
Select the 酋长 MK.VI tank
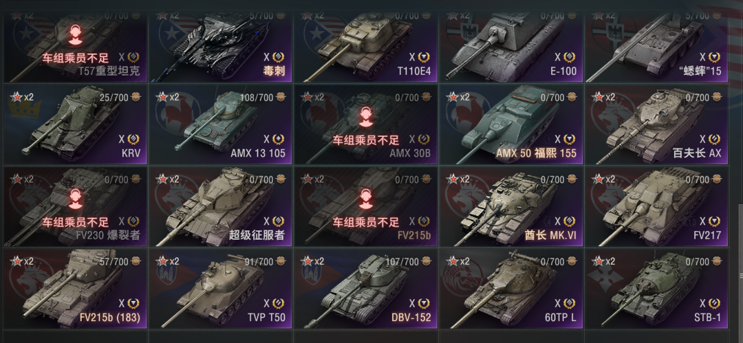pyautogui.click(x=510, y=207)
